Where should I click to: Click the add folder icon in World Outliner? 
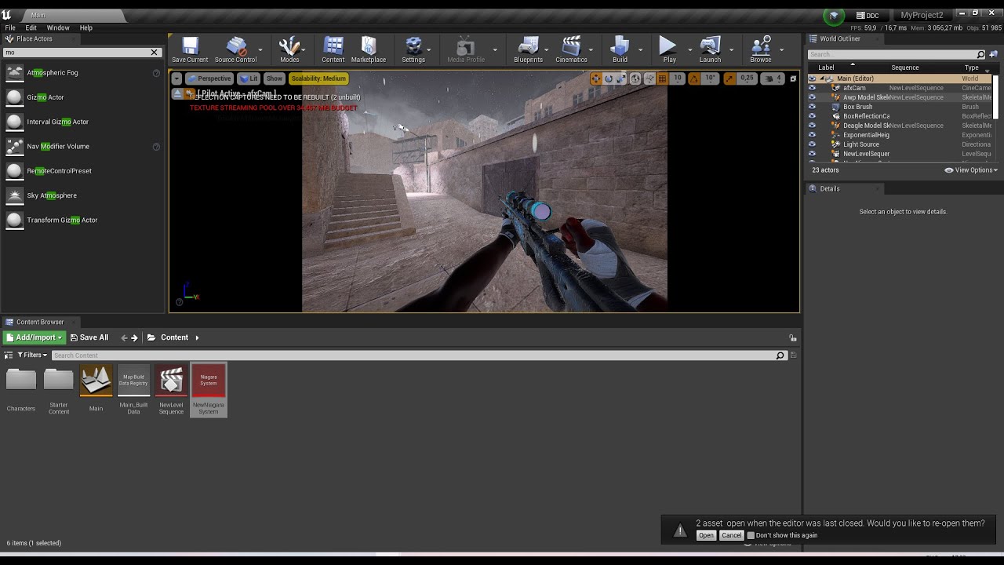(994, 54)
